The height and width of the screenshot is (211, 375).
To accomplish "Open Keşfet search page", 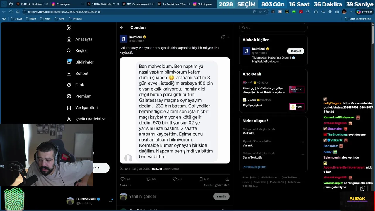I will tap(77, 51).
